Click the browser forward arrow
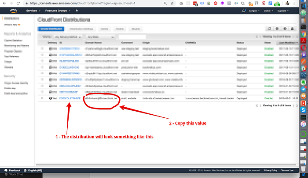The width and height of the screenshot is (308, 178). (11, 4)
